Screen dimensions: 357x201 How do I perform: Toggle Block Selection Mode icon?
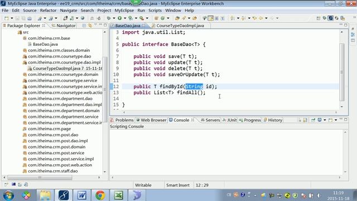click(216, 18)
